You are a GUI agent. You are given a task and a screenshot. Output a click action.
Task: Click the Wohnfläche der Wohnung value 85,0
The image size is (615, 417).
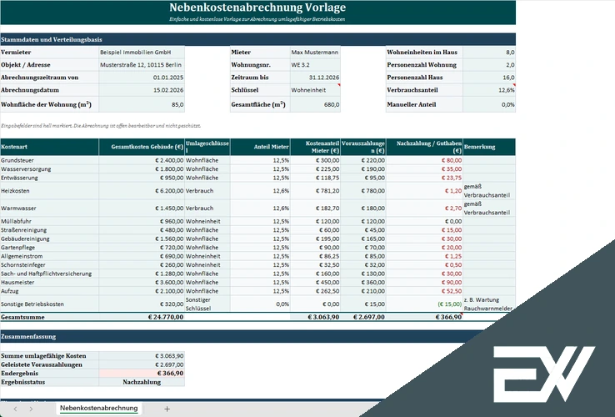coord(142,104)
